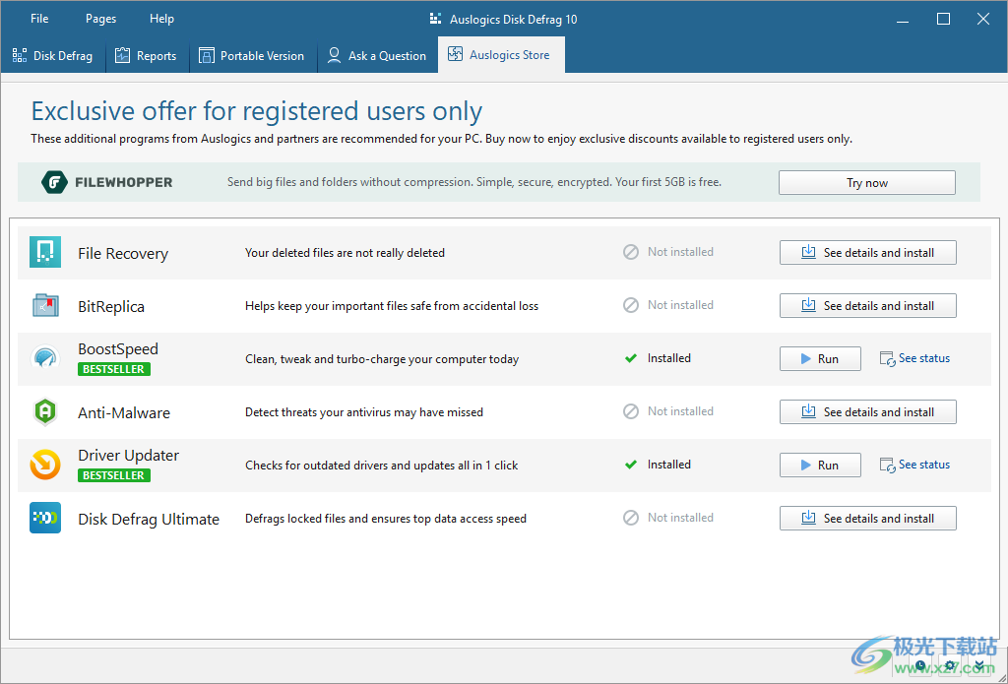This screenshot has width=1008, height=684.
Task: Open the Pages menu
Action: click(x=101, y=19)
